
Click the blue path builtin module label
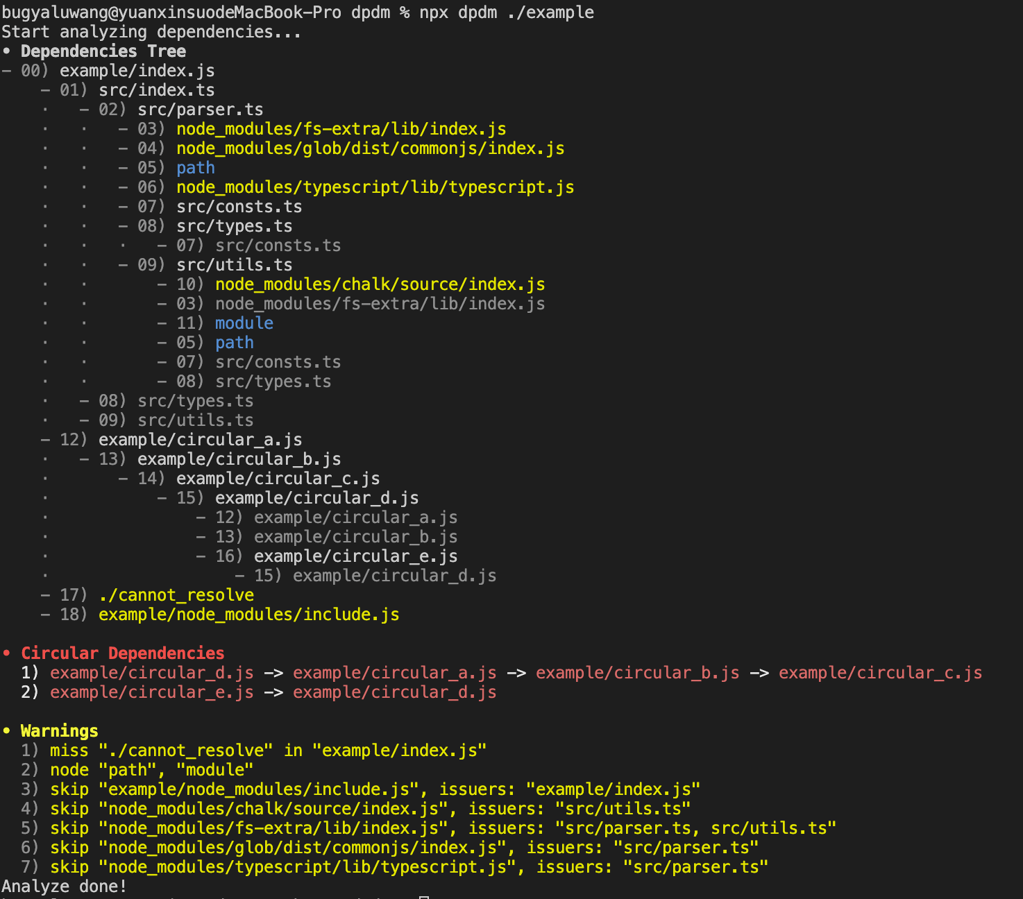[x=196, y=167]
